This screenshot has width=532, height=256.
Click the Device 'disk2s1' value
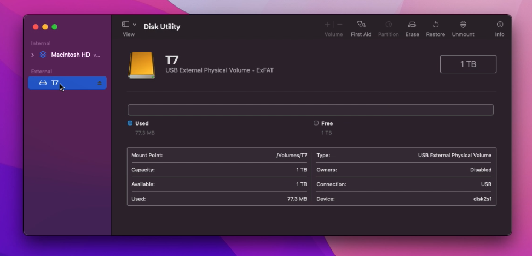click(482, 199)
